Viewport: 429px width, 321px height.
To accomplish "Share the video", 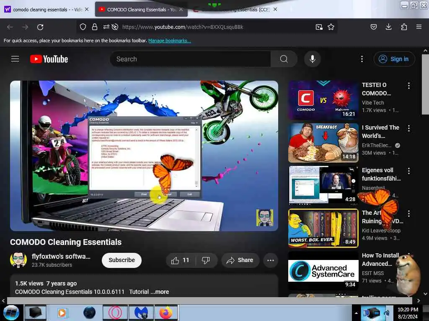I will coord(240,260).
